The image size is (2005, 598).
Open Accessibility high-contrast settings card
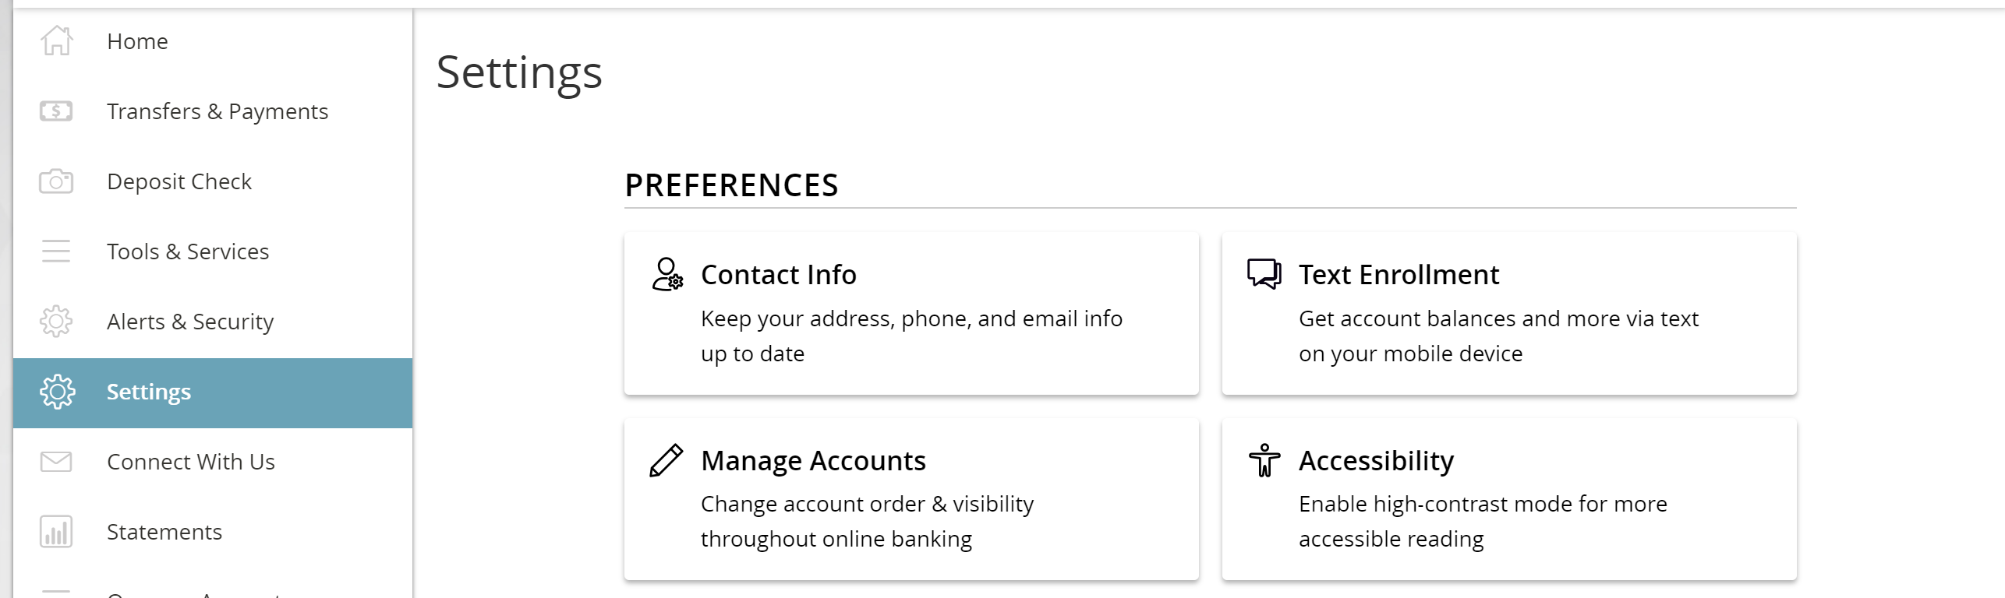(1509, 499)
